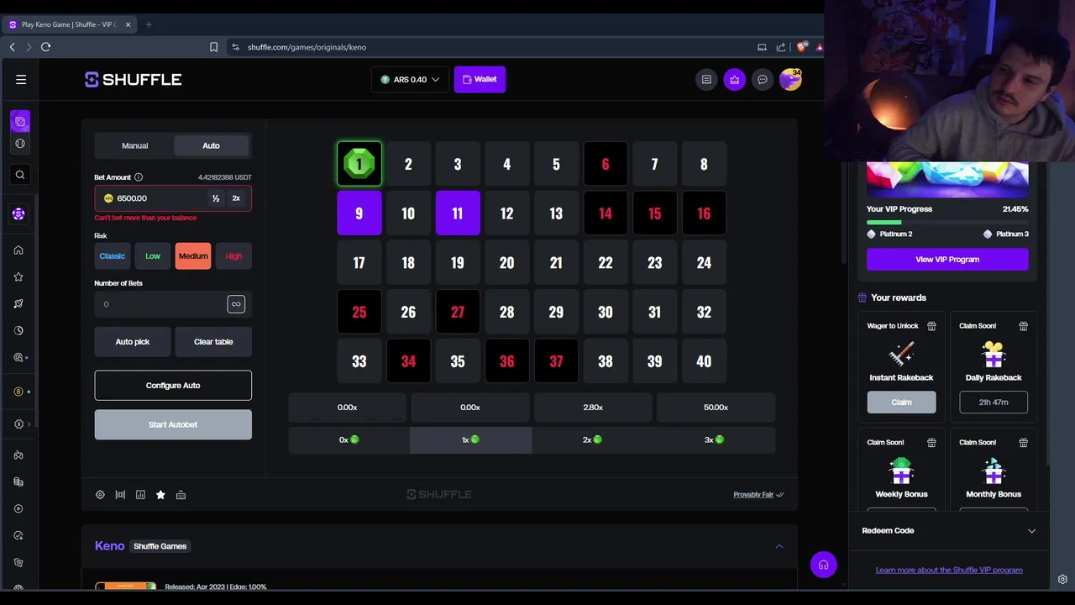Select Low risk level
The width and height of the screenshot is (1075, 605).
pyautogui.click(x=153, y=256)
